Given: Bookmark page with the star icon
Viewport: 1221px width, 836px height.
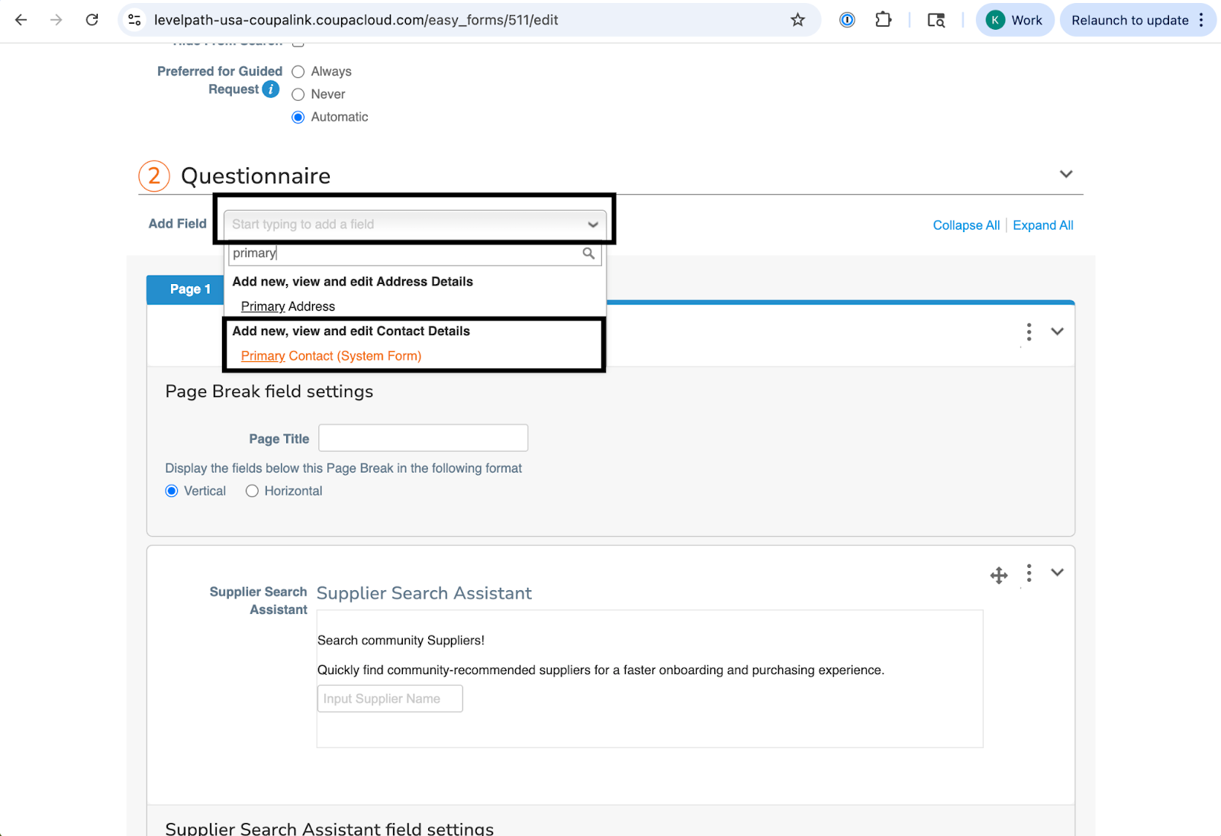Looking at the screenshot, I should (797, 20).
